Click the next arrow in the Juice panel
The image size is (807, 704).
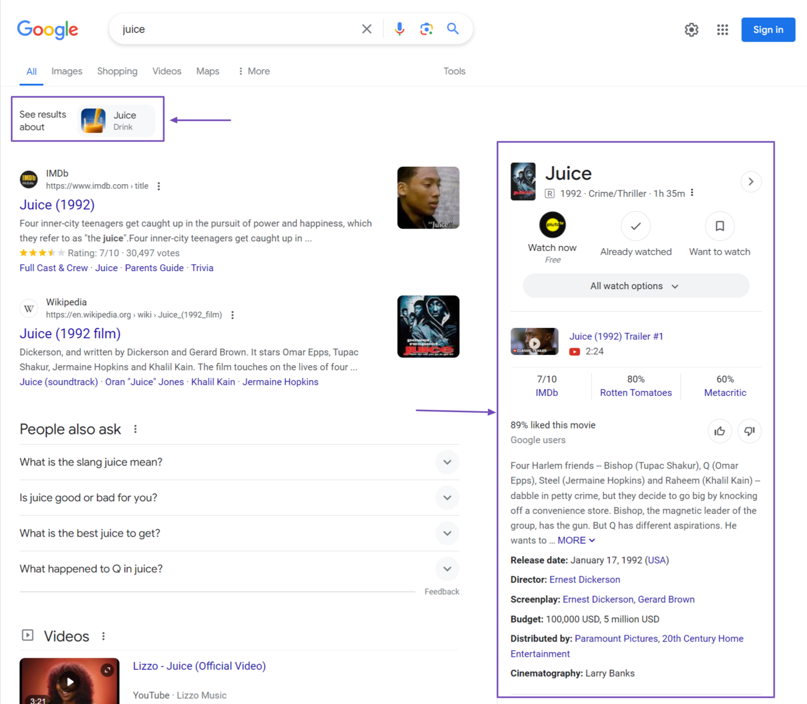(751, 182)
